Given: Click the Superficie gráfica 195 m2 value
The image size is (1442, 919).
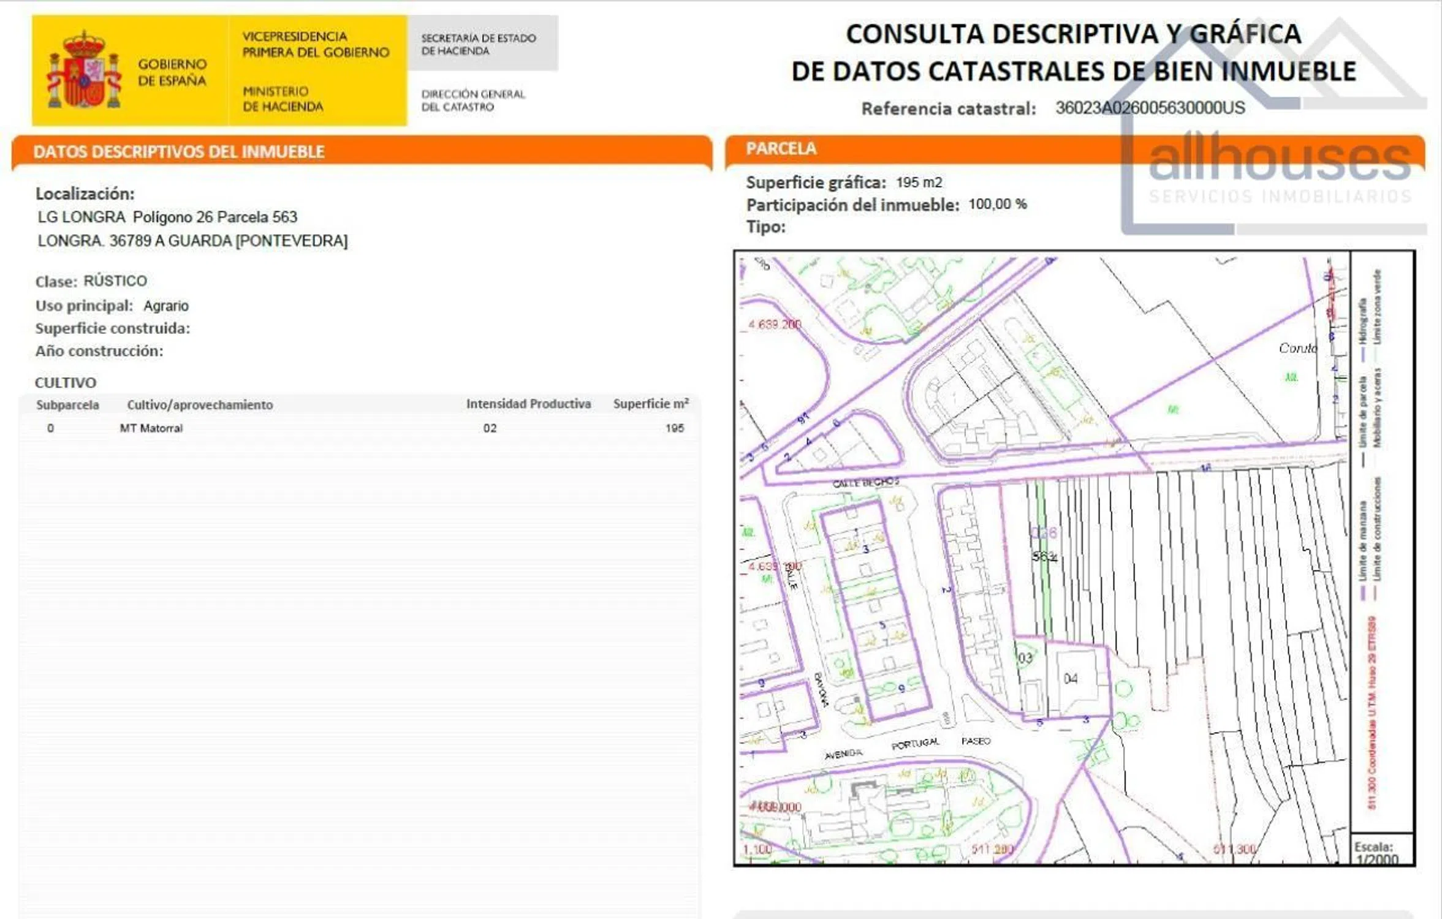Looking at the screenshot, I should point(918,183).
